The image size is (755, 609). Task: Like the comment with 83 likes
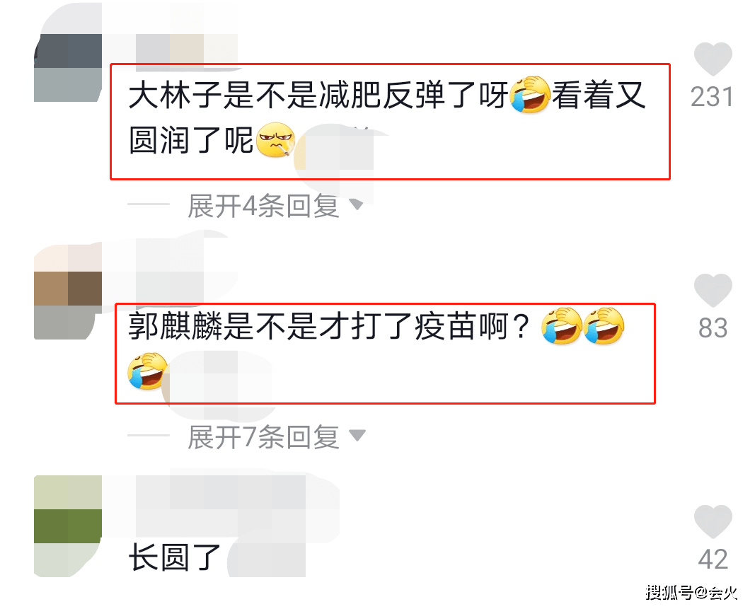coord(713,290)
